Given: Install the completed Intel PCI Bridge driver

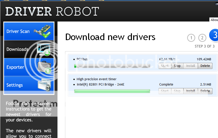Looking at the screenshot, I should click(191, 91).
